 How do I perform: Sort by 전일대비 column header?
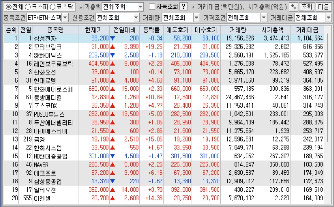pyautogui.click(x=124, y=30)
